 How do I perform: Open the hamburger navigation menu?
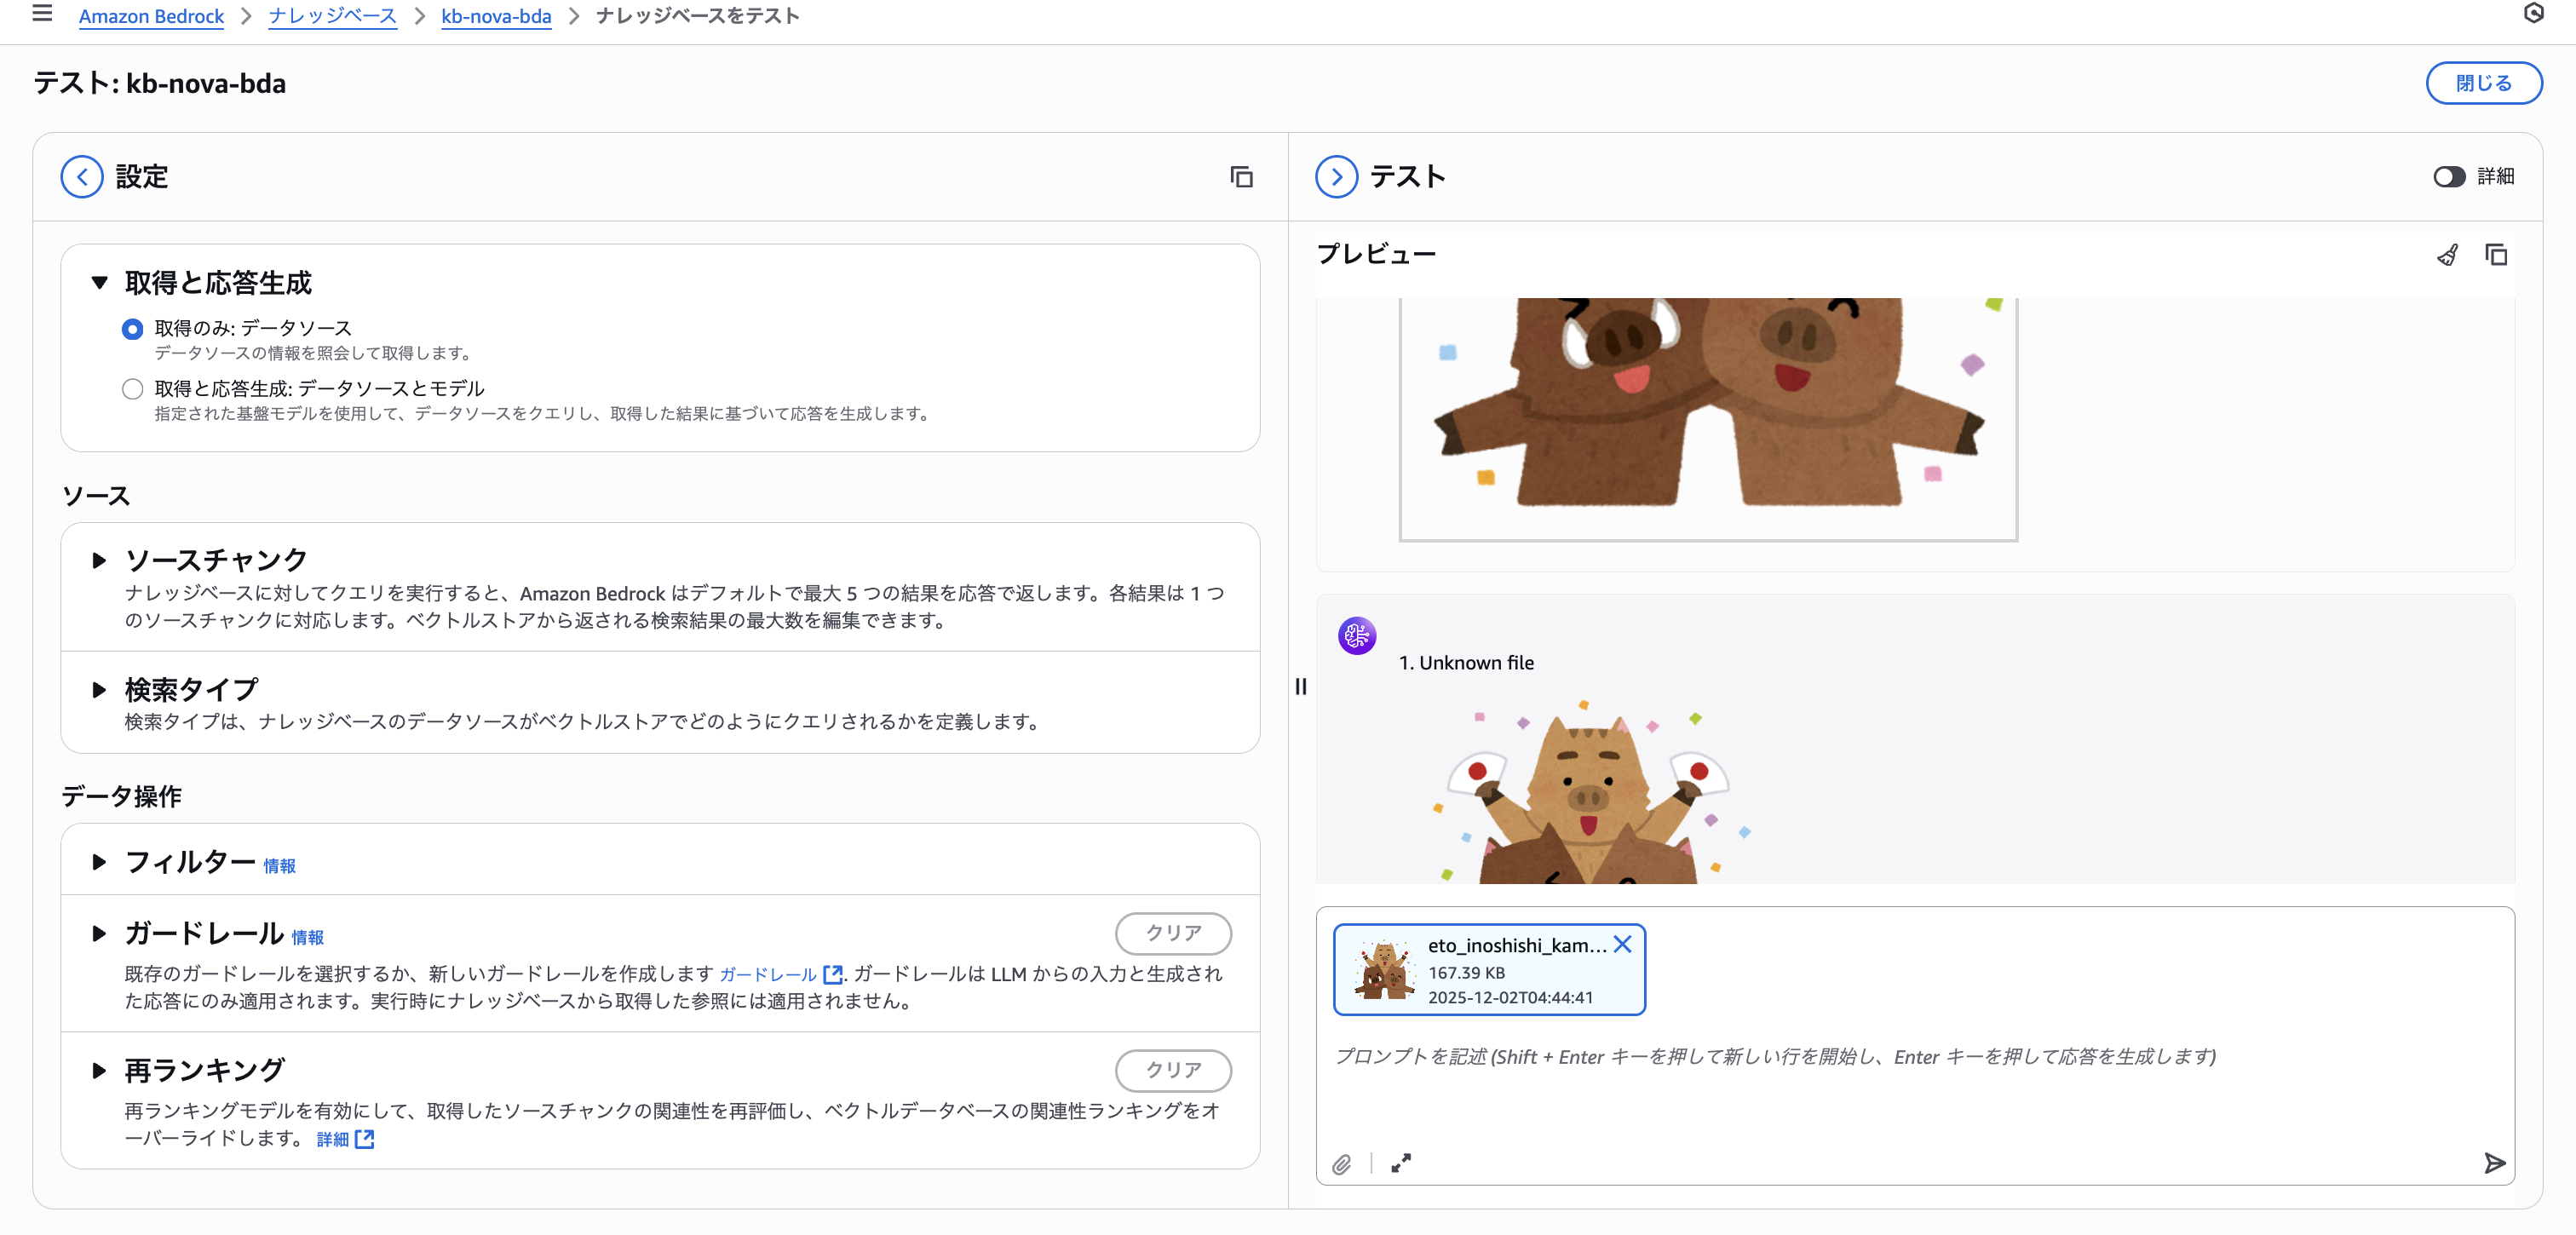point(42,14)
